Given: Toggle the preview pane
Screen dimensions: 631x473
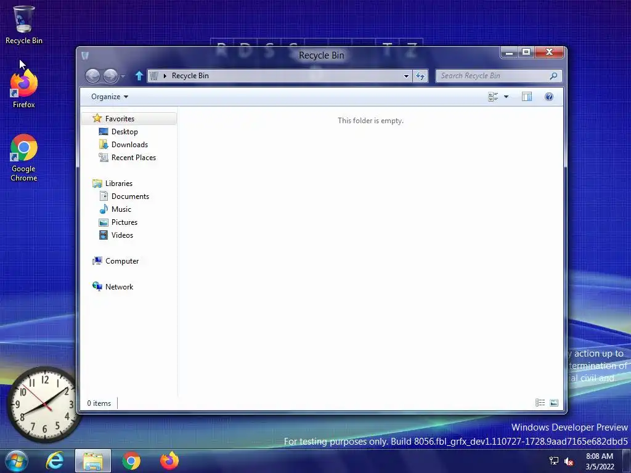Looking at the screenshot, I should coord(527,97).
